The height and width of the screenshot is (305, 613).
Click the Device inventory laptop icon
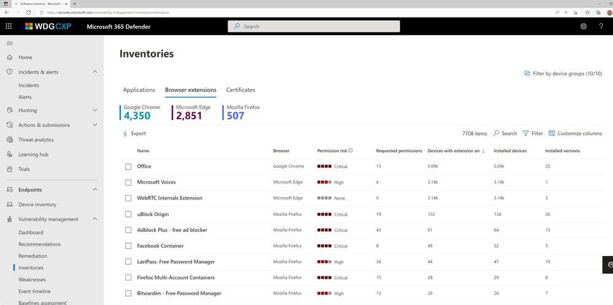click(x=10, y=204)
